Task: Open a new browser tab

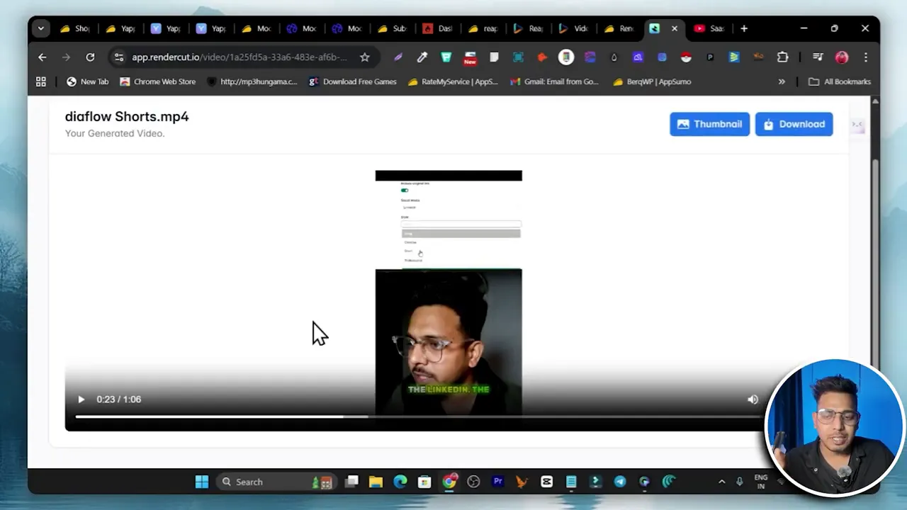Action: [x=744, y=28]
